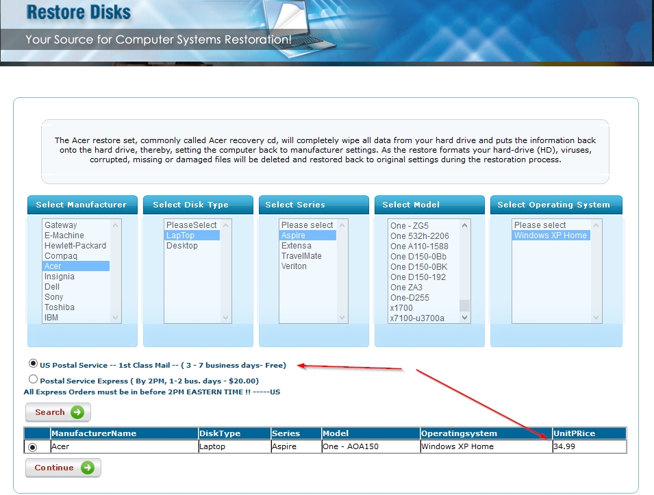This screenshot has width=654, height=495.
Task: Choose Compaq in manufacturer list
Action: click(76, 256)
